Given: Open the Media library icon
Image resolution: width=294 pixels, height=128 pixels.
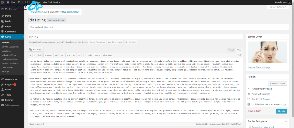Looking at the screenshot, I should coord(3,21).
